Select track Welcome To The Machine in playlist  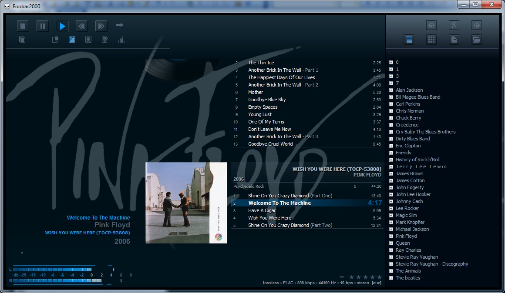click(307, 203)
